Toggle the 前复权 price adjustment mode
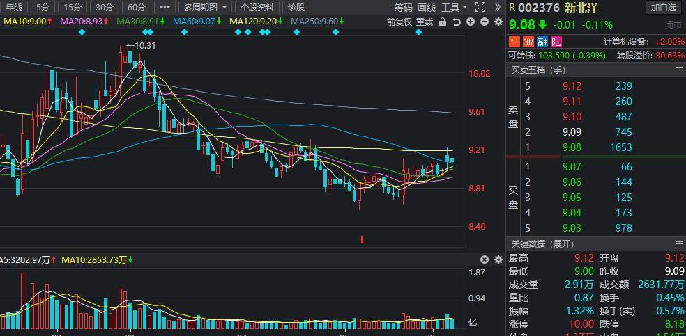Image resolution: width=686 pixels, height=336 pixels. pyautogui.click(x=399, y=22)
